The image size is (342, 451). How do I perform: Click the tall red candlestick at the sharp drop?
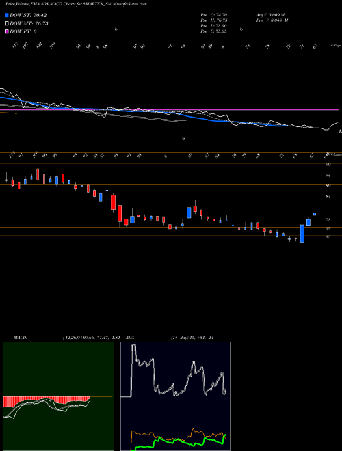(x=120, y=213)
